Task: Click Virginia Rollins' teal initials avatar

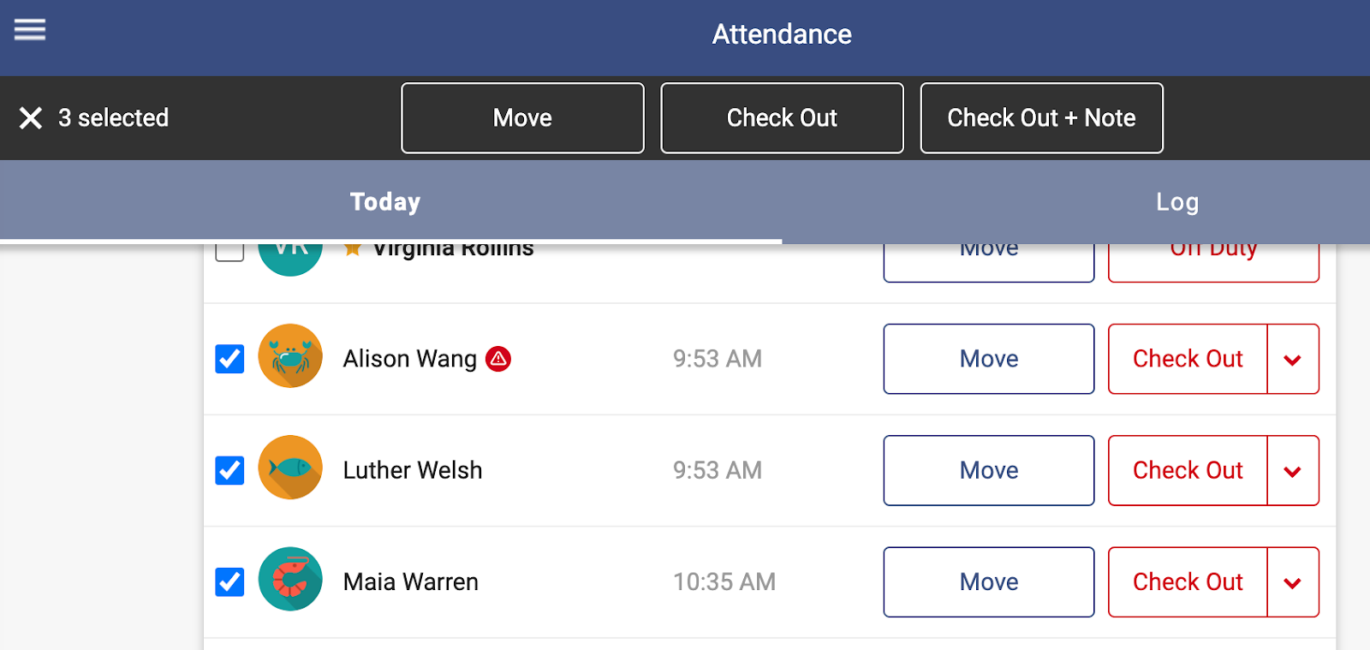Action: pos(290,259)
